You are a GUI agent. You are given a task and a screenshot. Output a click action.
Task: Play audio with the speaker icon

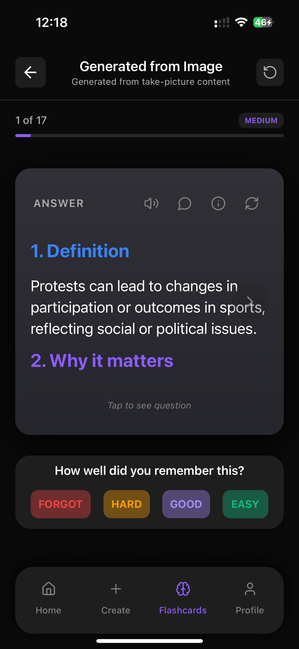pos(151,203)
